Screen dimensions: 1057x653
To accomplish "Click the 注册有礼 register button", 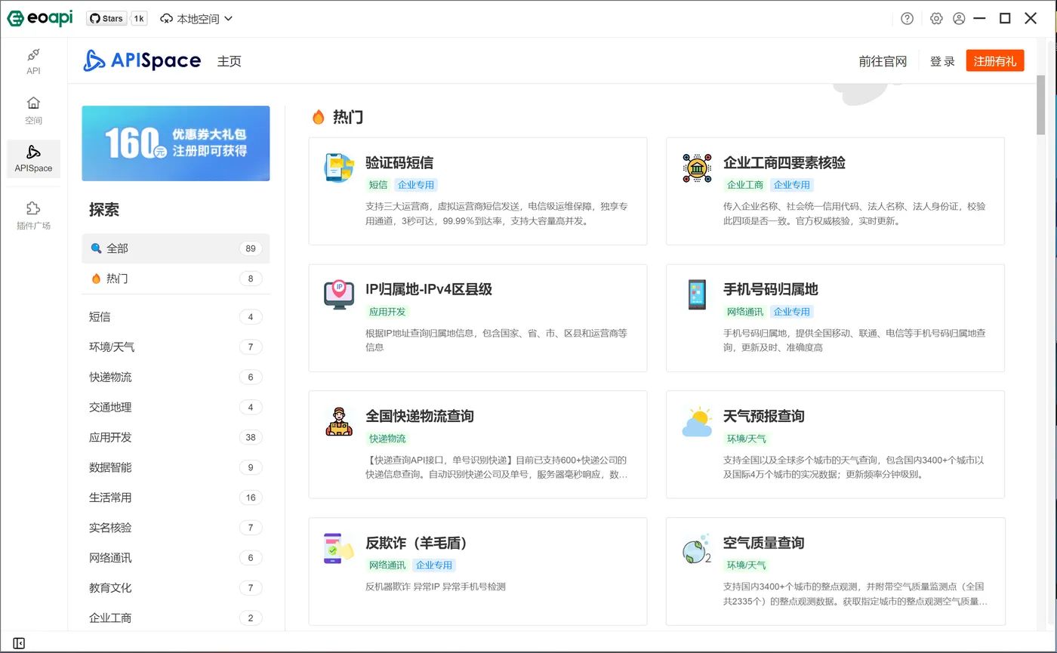I will (x=995, y=61).
